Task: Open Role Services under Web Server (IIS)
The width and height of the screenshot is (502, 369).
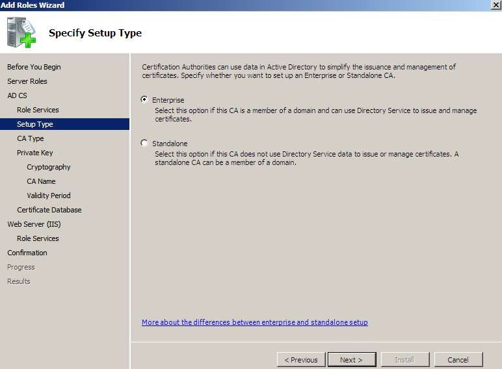Action: [38, 238]
